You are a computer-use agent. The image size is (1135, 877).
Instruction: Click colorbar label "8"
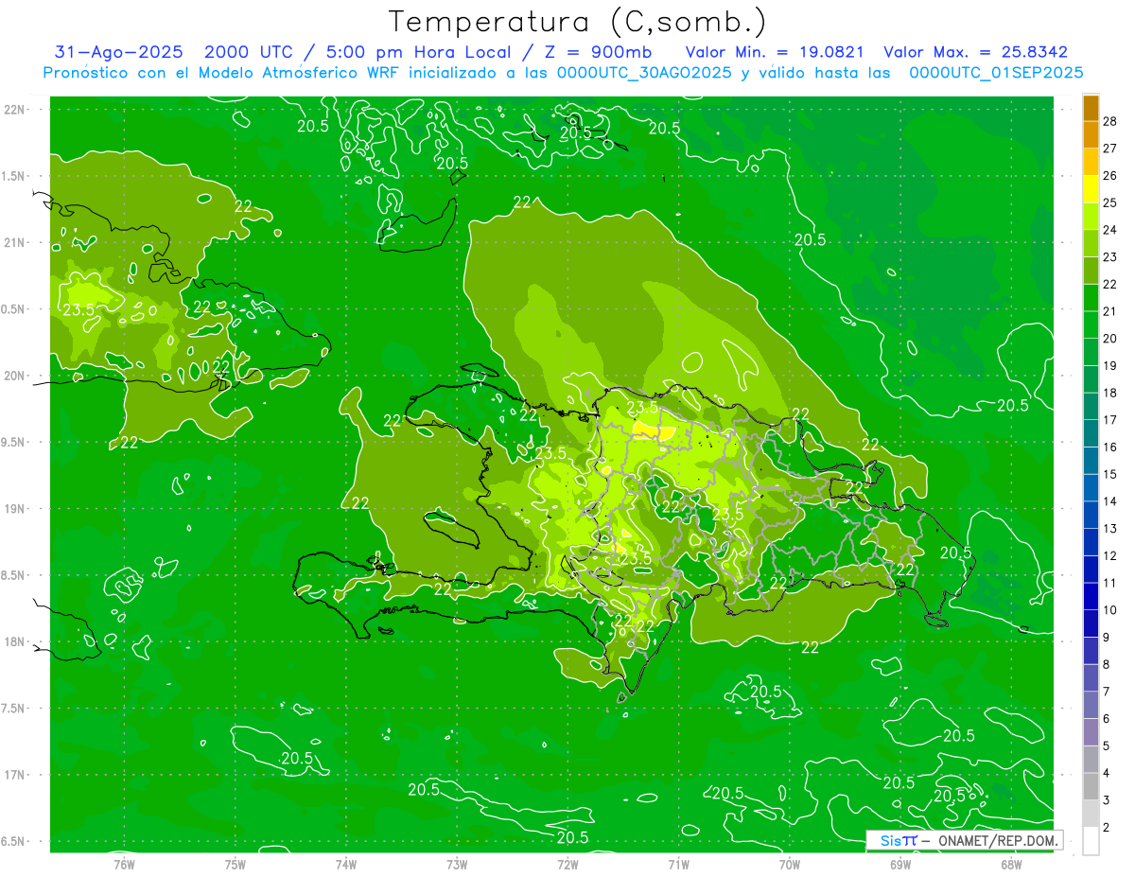click(1107, 664)
